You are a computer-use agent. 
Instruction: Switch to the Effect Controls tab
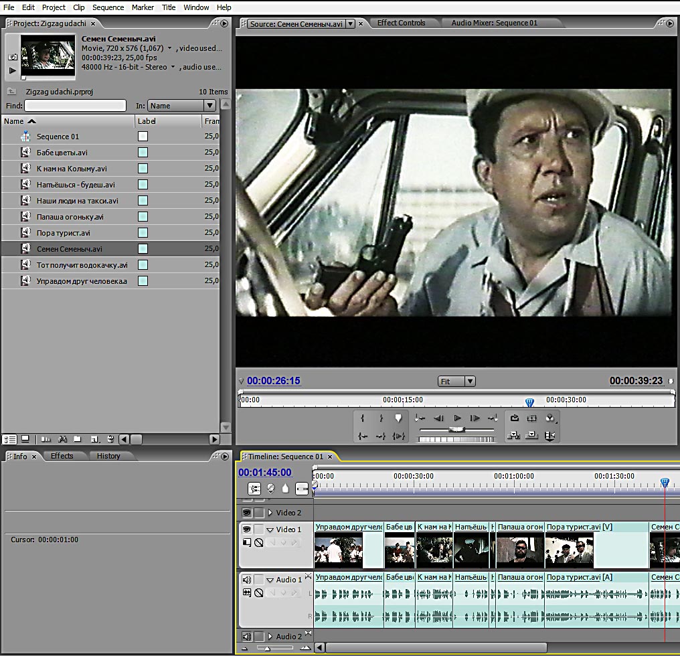click(401, 23)
